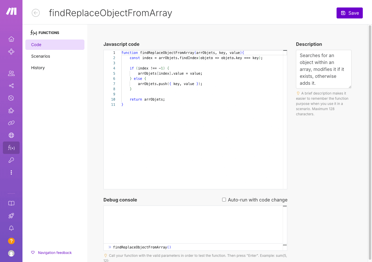Select the Connections chain-link icon

(11, 123)
